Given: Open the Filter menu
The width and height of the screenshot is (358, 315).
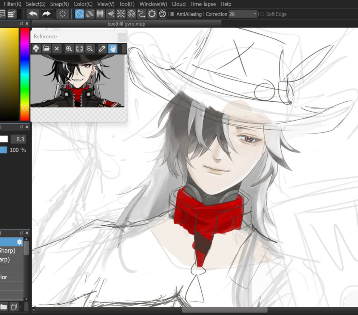Looking at the screenshot, I should [13, 4].
